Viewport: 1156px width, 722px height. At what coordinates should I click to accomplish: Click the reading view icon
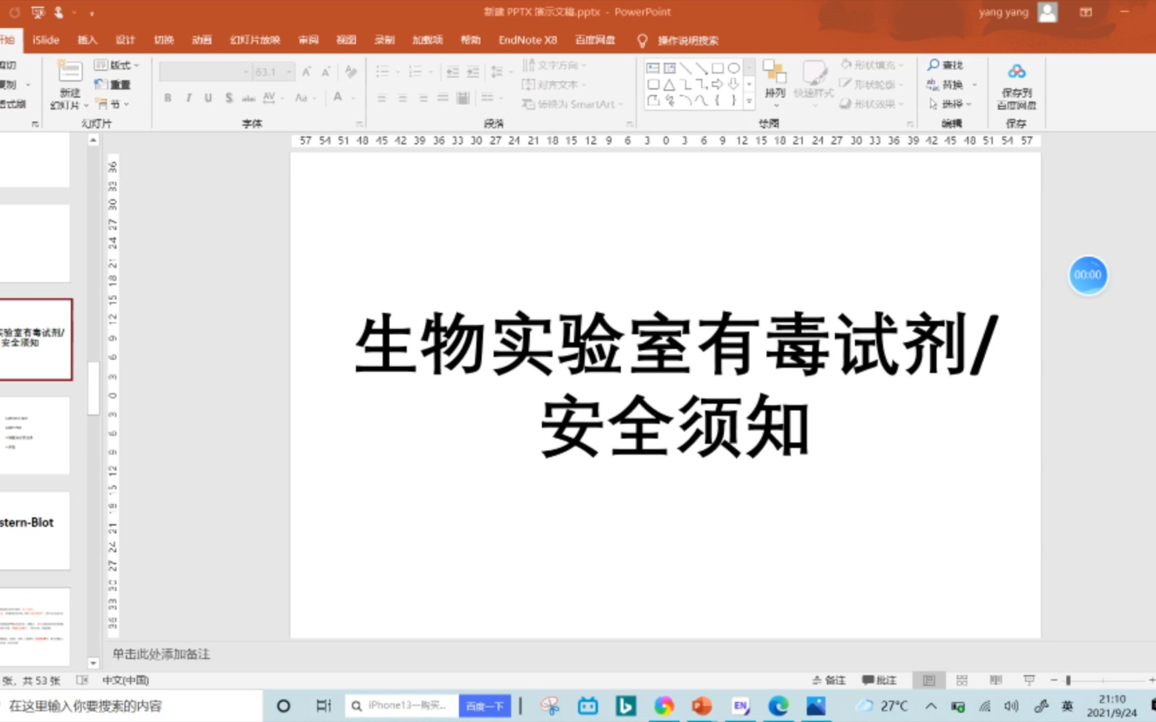pyautogui.click(x=995, y=680)
